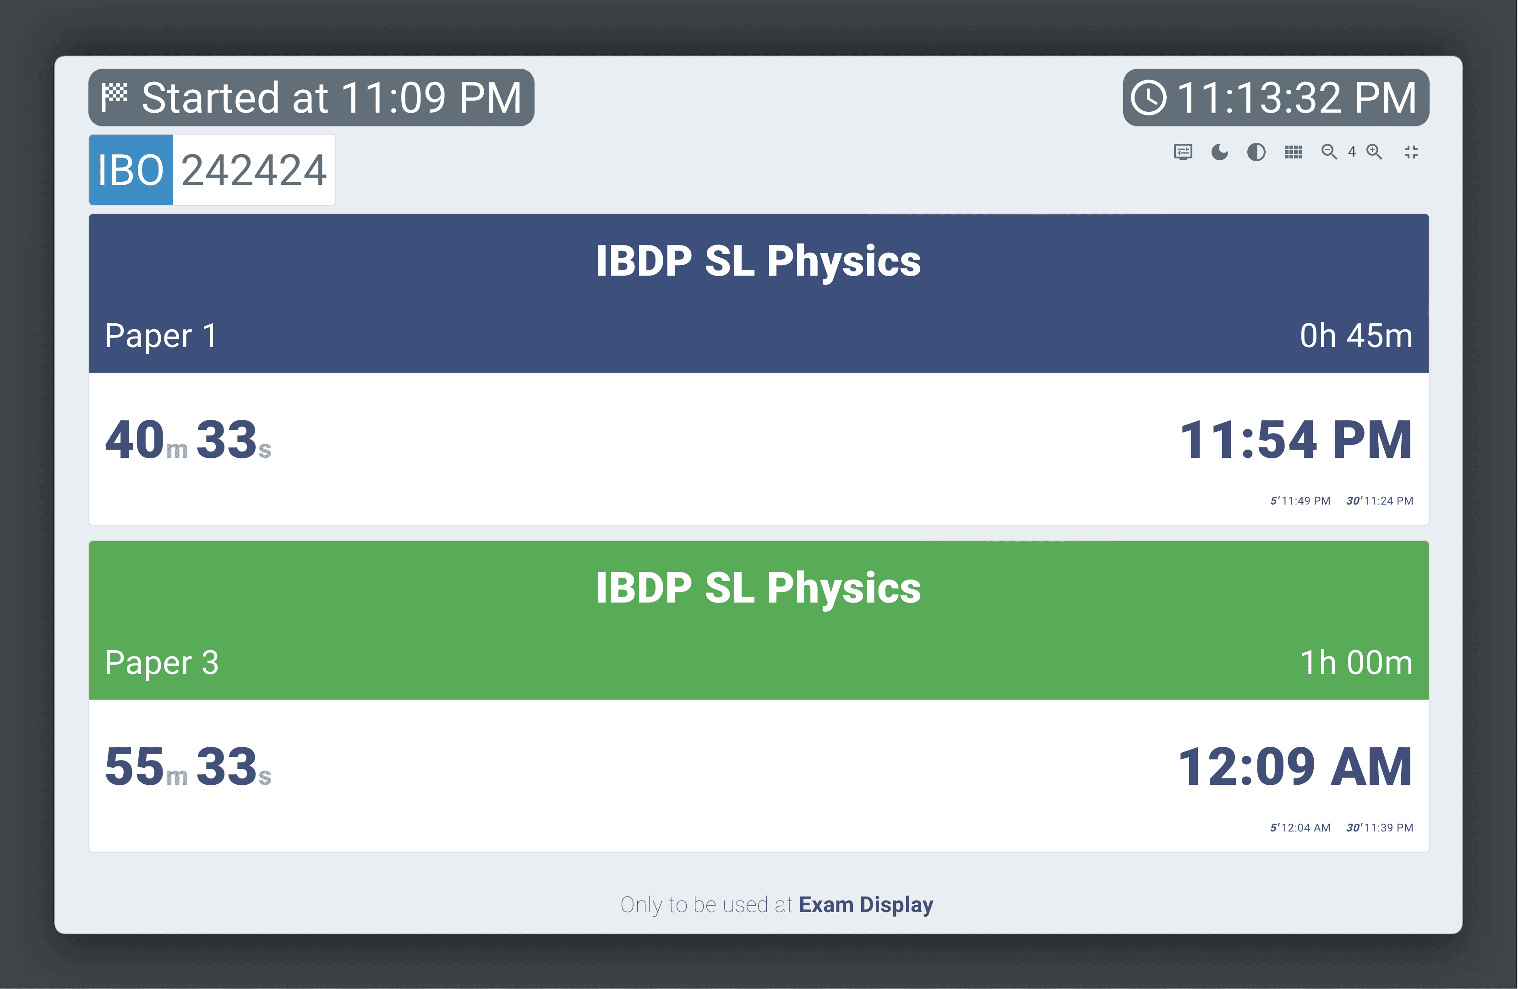Toggle dark mode with moon icon
The height and width of the screenshot is (989, 1518).
pyautogui.click(x=1219, y=152)
